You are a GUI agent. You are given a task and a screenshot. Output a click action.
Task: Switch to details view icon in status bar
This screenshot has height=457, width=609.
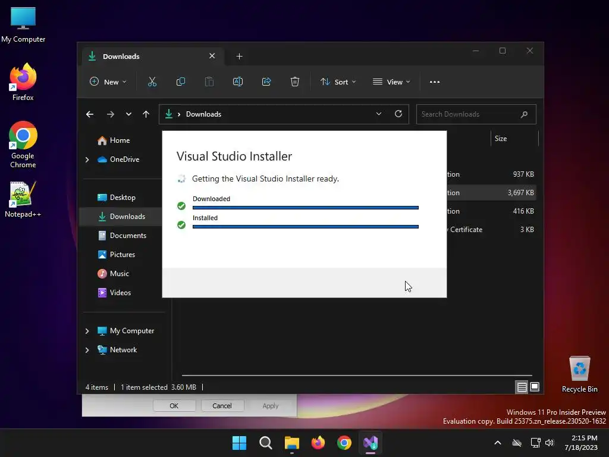[x=522, y=387]
